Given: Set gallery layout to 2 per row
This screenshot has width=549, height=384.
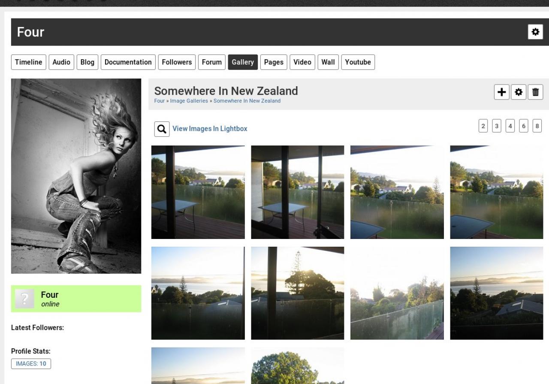Looking at the screenshot, I should pyautogui.click(x=483, y=126).
